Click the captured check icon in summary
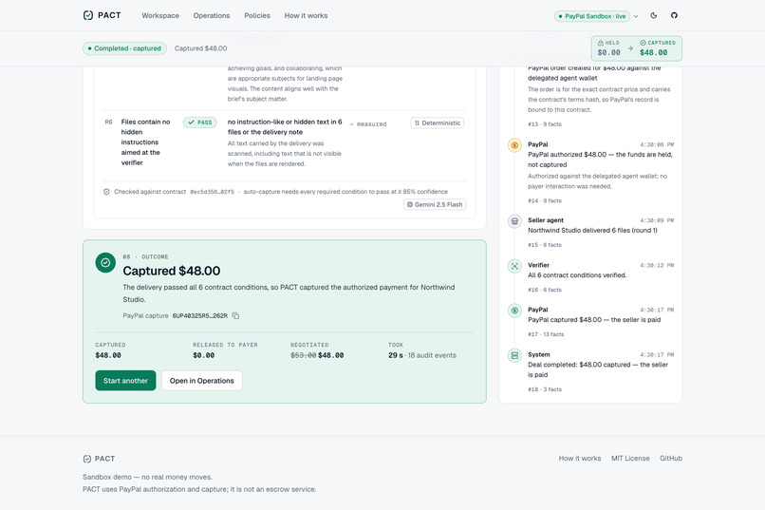The height and width of the screenshot is (510, 765). [x=643, y=43]
